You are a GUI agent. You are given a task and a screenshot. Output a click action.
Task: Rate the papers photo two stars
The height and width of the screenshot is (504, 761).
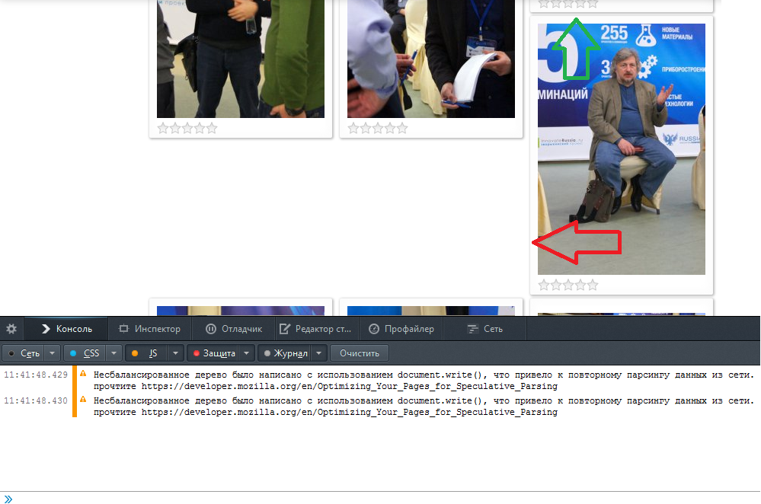[x=366, y=129]
